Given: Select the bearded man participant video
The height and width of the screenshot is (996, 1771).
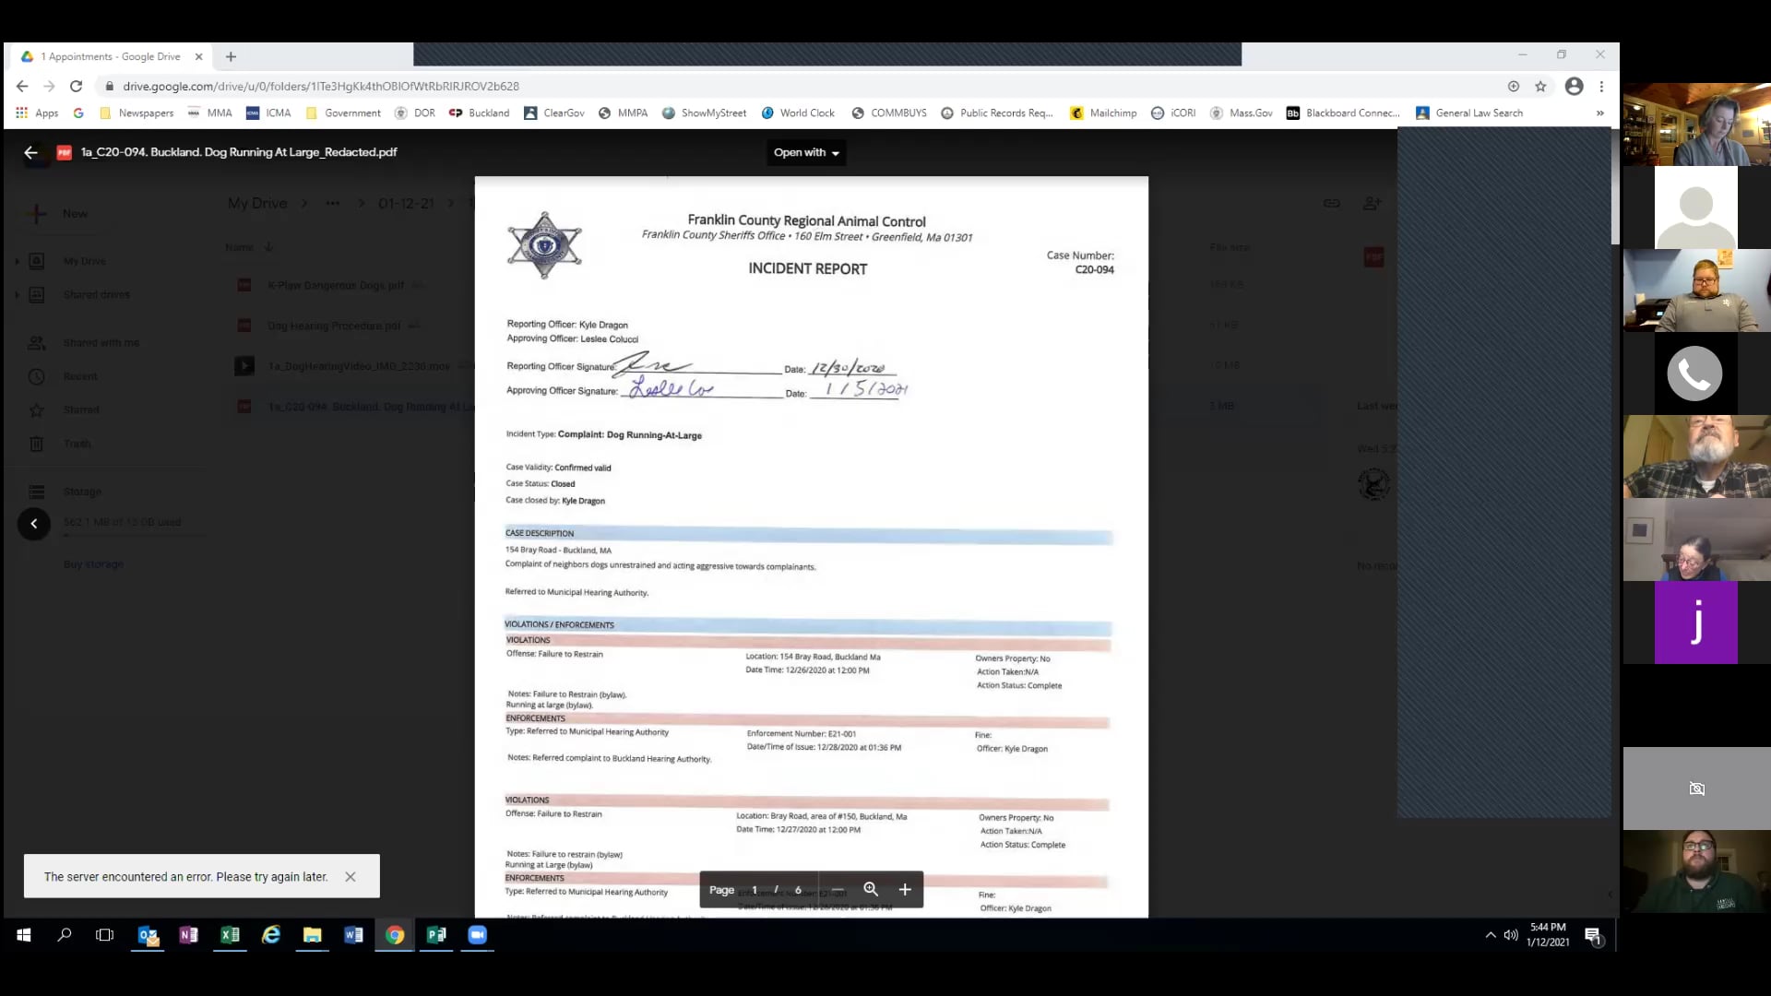Looking at the screenshot, I should 1696,456.
